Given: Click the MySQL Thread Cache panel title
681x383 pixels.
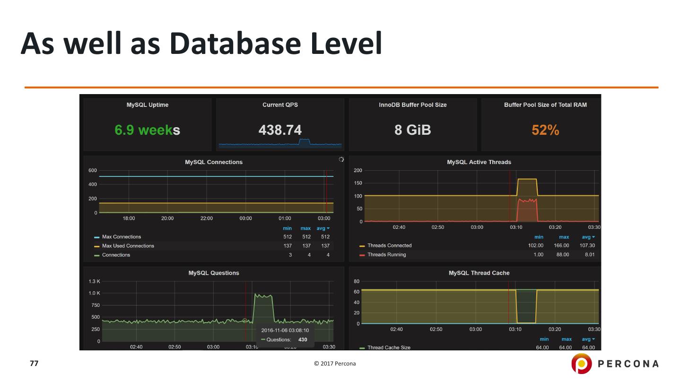Looking at the screenshot, I should 479,273.
